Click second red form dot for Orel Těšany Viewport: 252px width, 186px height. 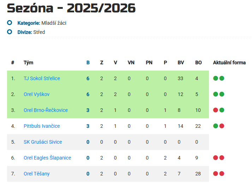tap(222, 174)
